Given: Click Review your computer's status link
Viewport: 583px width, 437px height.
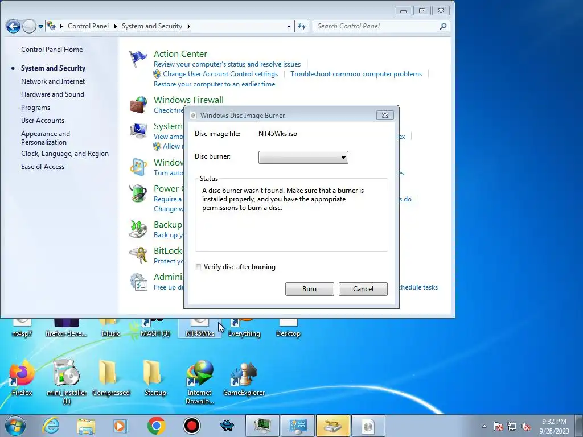Looking at the screenshot, I should coord(227,64).
